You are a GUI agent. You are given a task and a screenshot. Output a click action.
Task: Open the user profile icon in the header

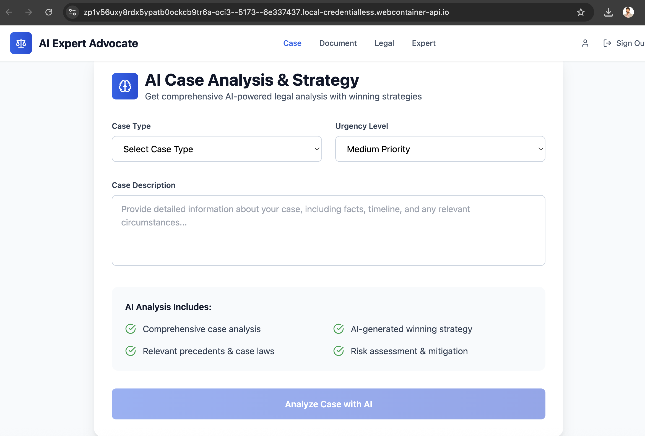[x=585, y=43]
